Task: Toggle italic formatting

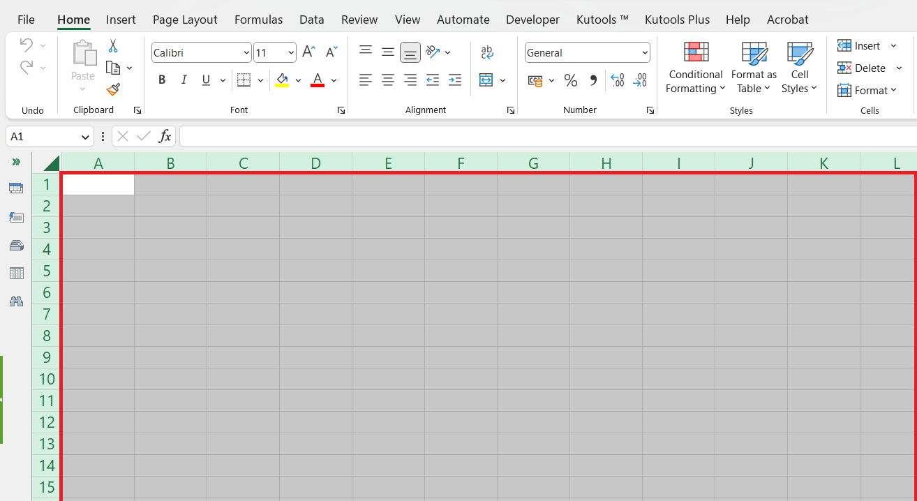Action: point(184,80)
